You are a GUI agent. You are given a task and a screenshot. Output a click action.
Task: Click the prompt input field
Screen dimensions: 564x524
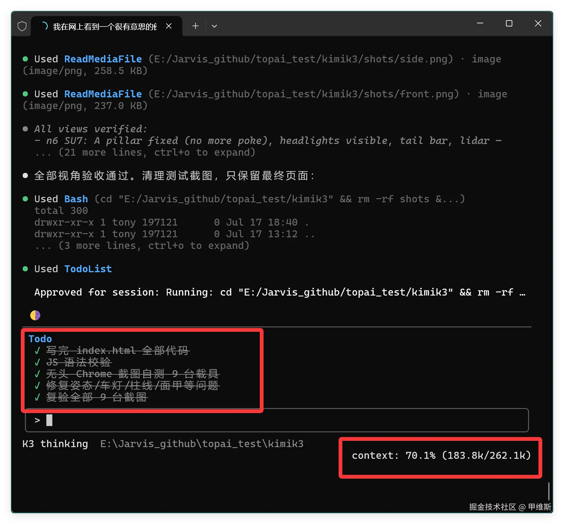pyautogui.click(x=277, y=420)
